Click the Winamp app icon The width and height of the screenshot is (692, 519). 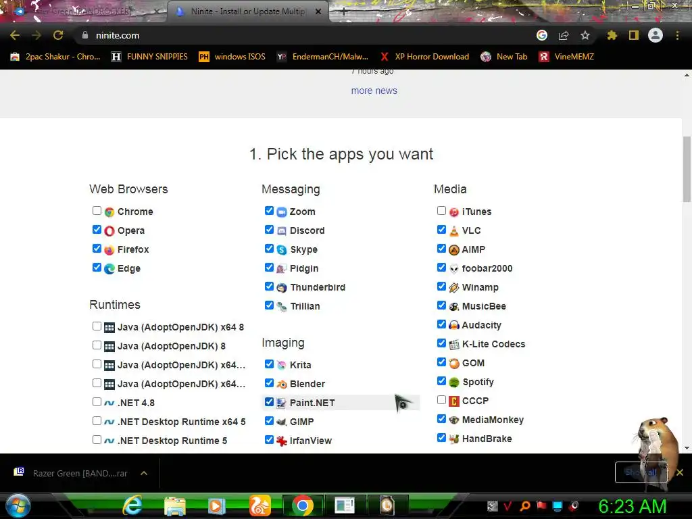[454, 288]
